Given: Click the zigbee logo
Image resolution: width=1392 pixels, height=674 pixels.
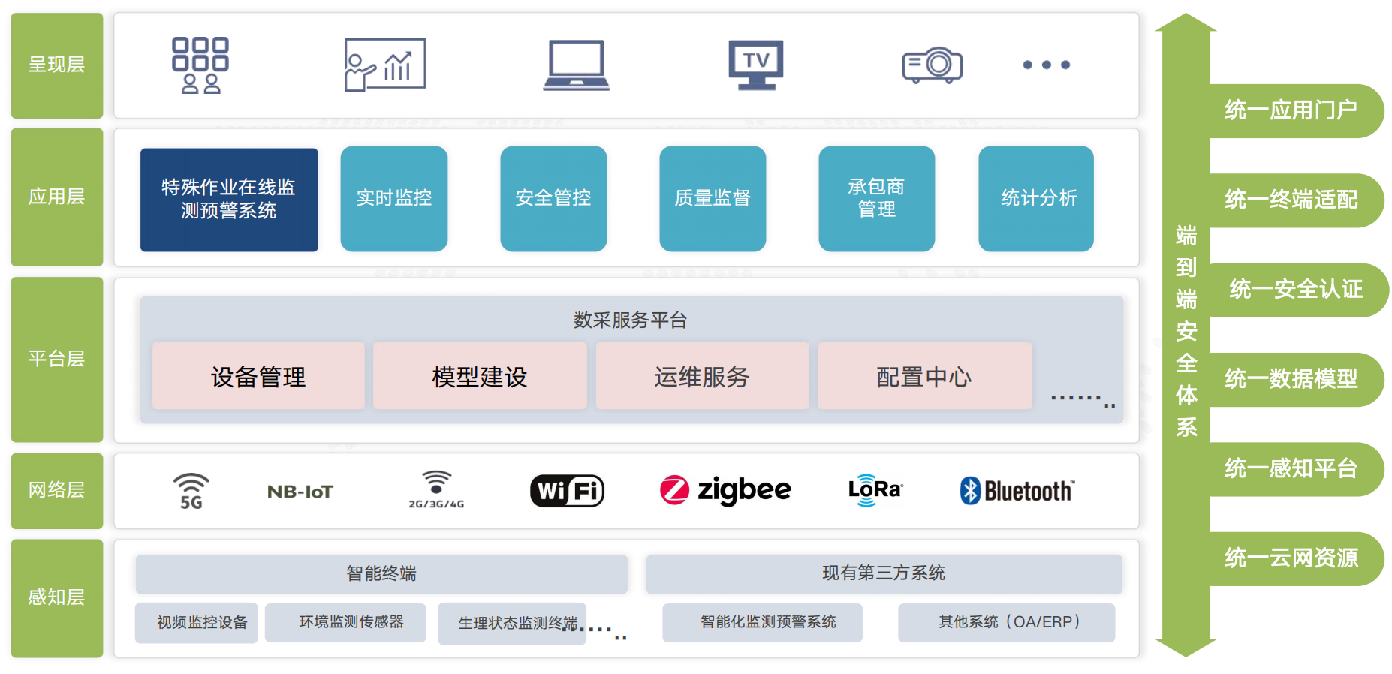Looking at the screenshot, I should pyautogui.click(x=725, y=491).
